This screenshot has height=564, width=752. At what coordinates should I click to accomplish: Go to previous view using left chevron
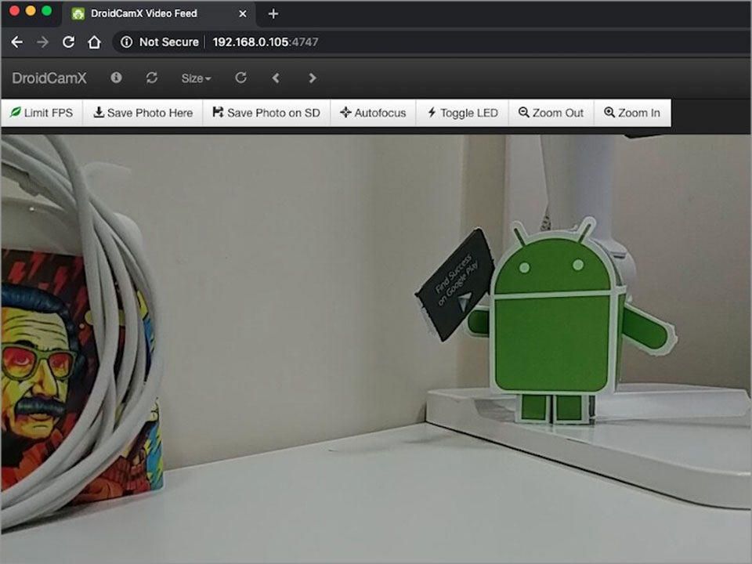[276, 78]
